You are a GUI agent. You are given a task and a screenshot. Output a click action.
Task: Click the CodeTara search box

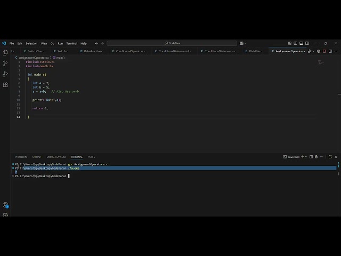click(172, 43)
